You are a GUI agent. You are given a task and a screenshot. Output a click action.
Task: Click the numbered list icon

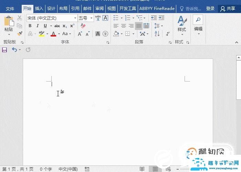coord(128,18)
